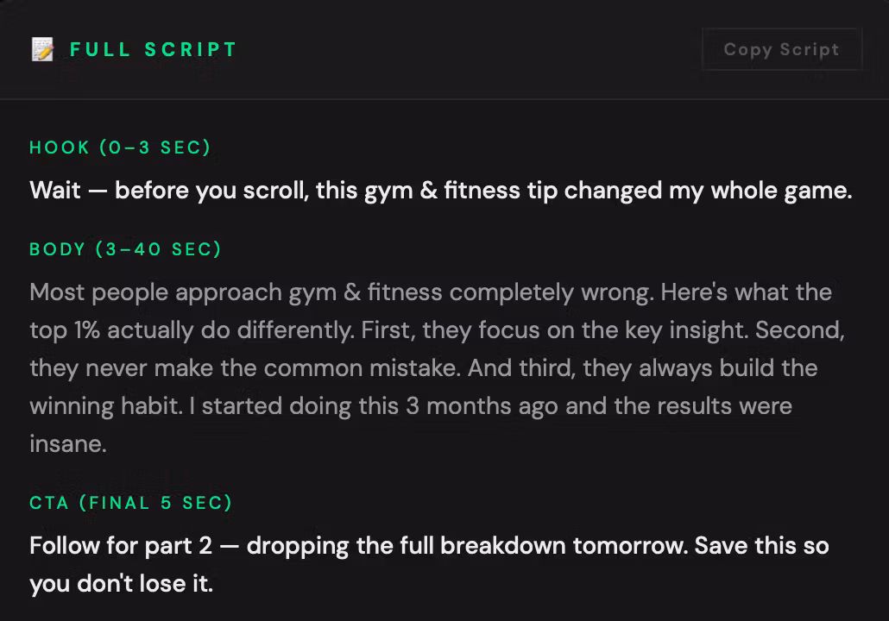Click the word "Second," in the body text
Screen dimensions: 889x621
[799, 331]
